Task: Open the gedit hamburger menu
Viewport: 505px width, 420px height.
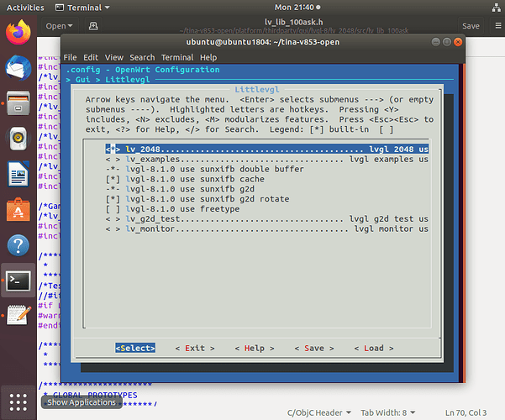Action: pos(498,26)
